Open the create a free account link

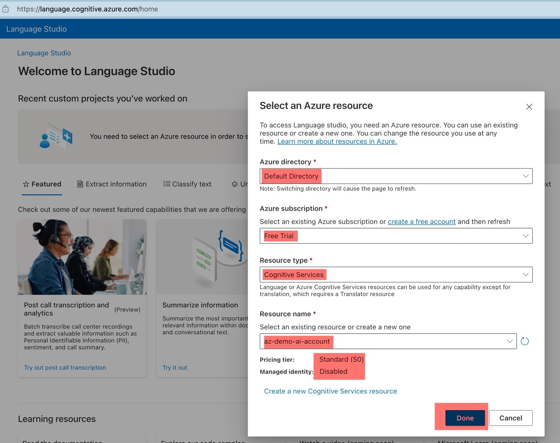tap(421, 221)
